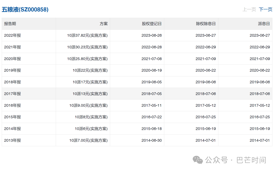Select the 2019年报 row label
The height and width of the screenshot is (171, 275).
click(12, 70)
